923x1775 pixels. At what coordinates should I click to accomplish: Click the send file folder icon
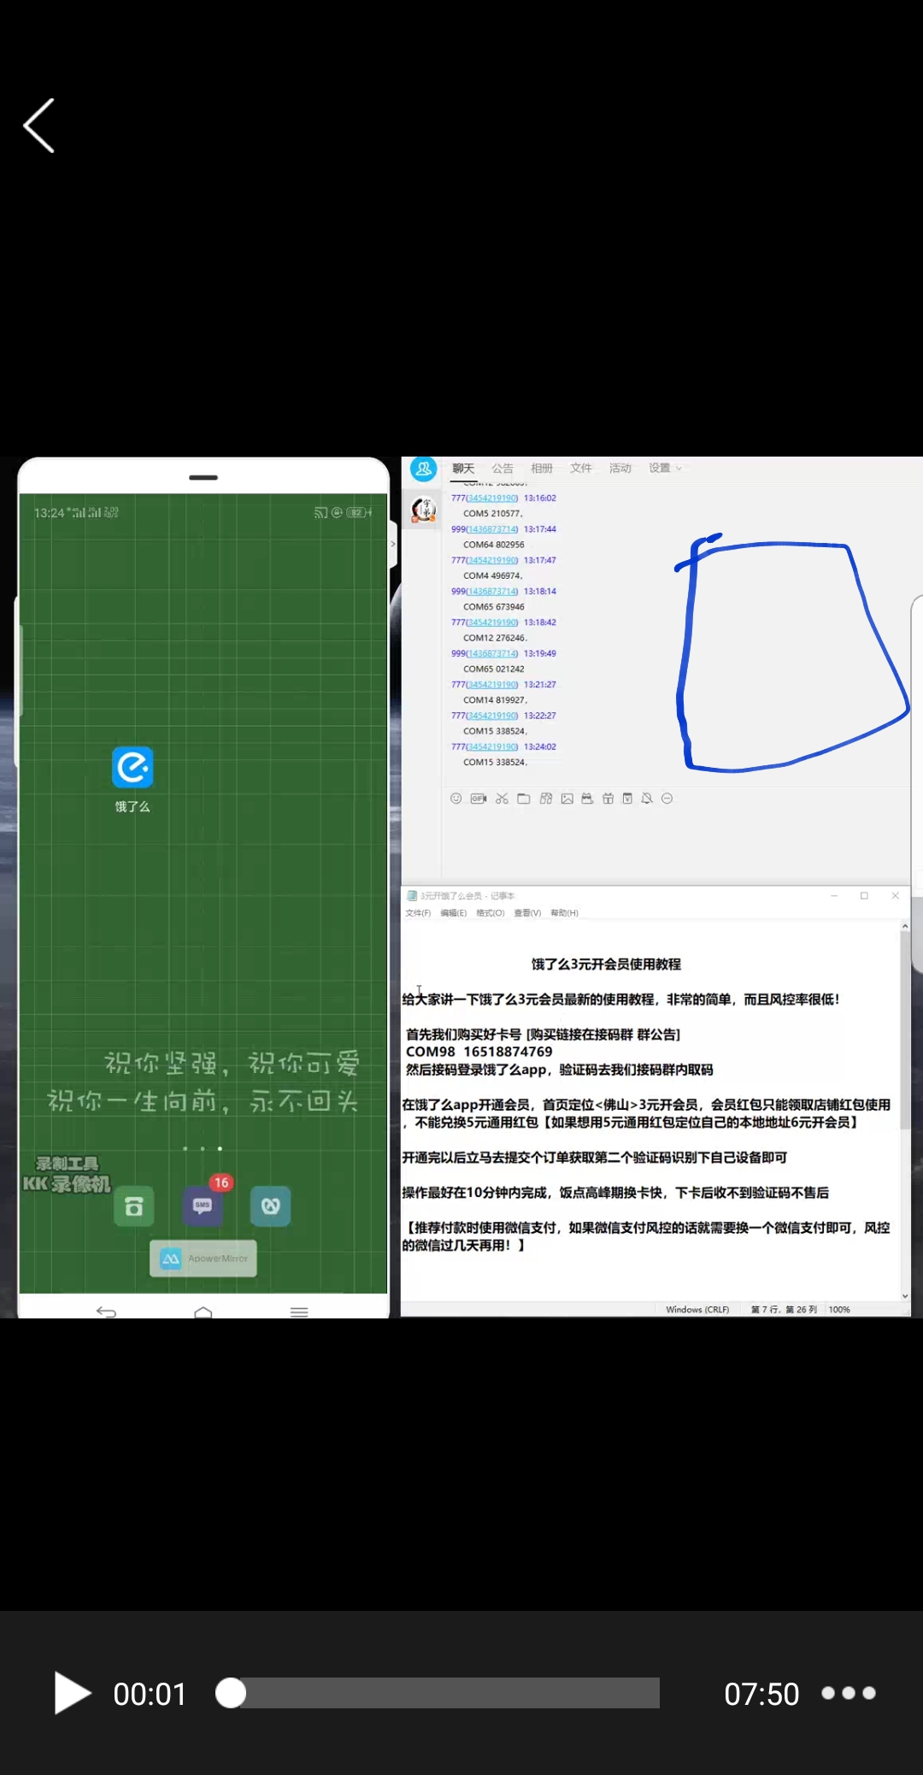point(524,799)
